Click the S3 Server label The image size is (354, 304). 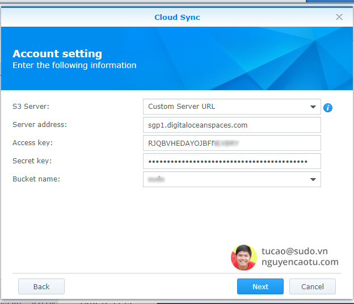(x=31, y=106)
